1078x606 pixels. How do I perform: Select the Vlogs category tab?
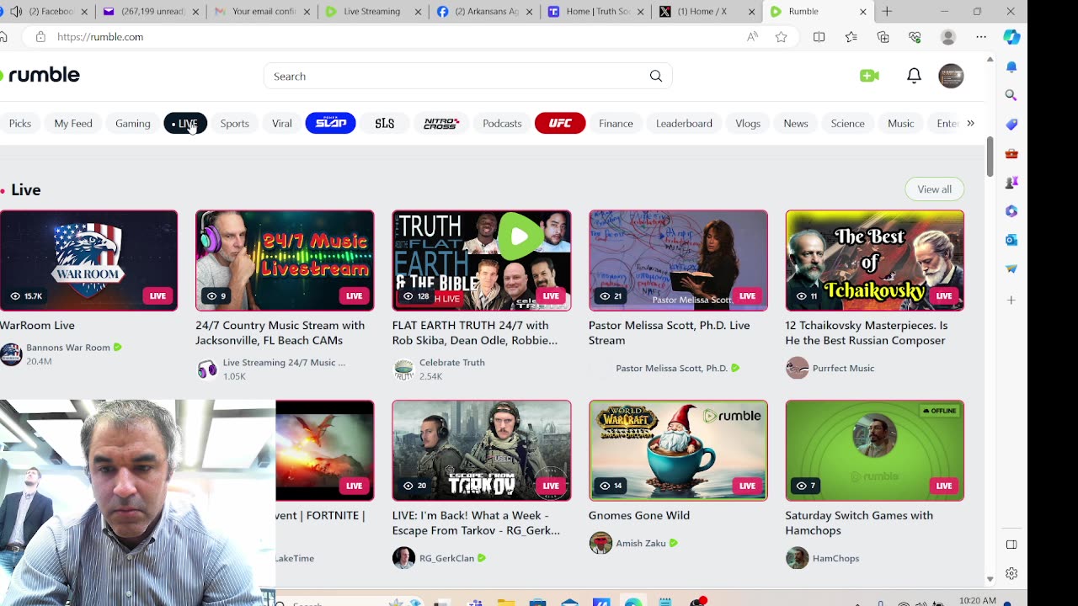[x=748, y=123]
